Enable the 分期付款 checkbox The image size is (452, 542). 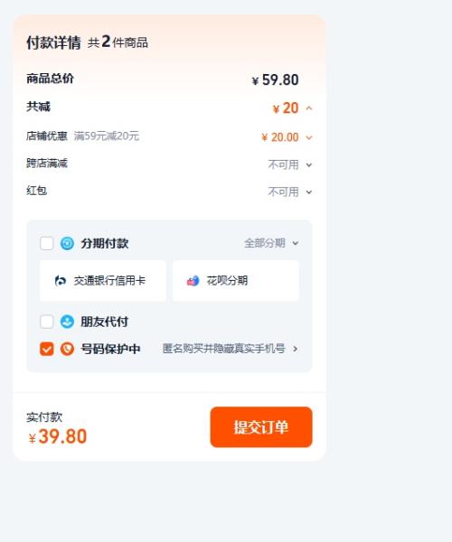click(x=47, y=243)
